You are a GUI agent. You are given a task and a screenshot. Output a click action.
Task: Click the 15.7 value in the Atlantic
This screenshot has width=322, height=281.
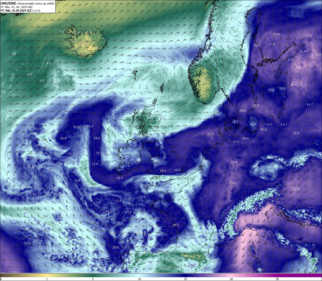point(43,148)
